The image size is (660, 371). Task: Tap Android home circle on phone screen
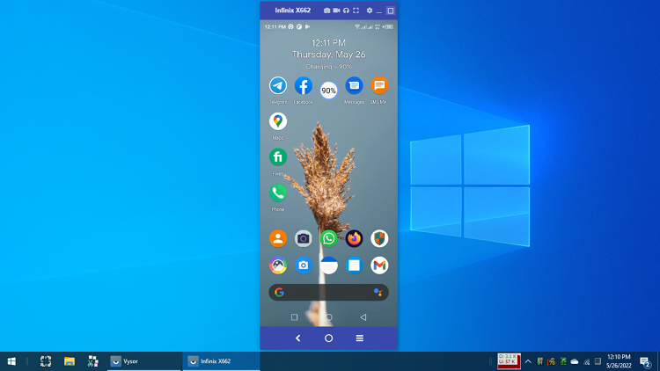[x=329, y=317]
